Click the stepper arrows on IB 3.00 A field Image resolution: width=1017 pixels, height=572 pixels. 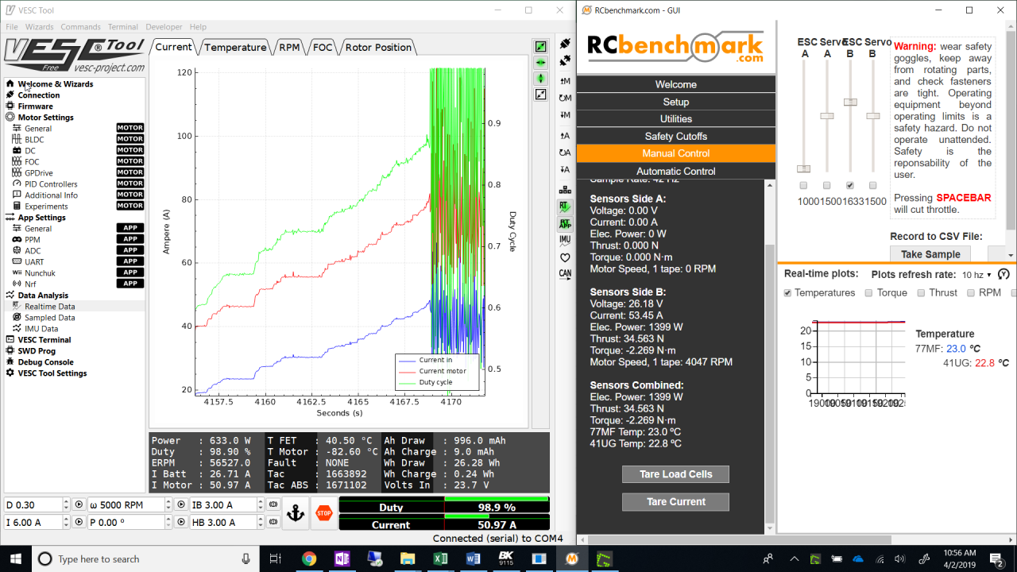pyautogui.click(x=261, y=504)
